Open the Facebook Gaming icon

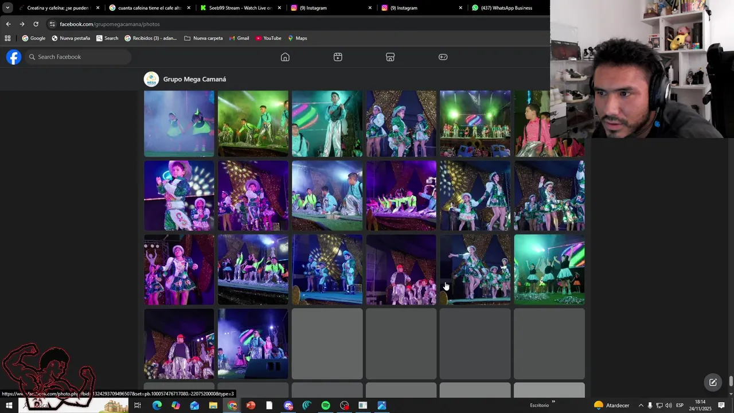click(x=443, y=57)
